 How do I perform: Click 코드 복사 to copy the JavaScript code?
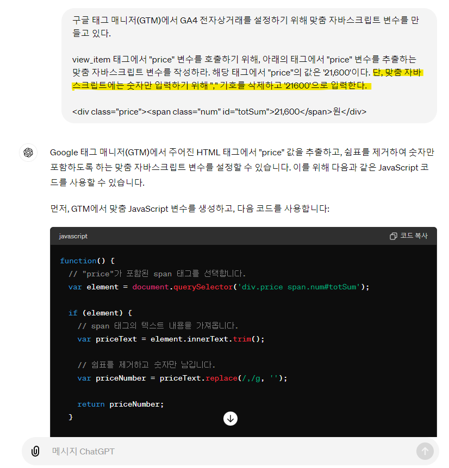coord(415,236)
